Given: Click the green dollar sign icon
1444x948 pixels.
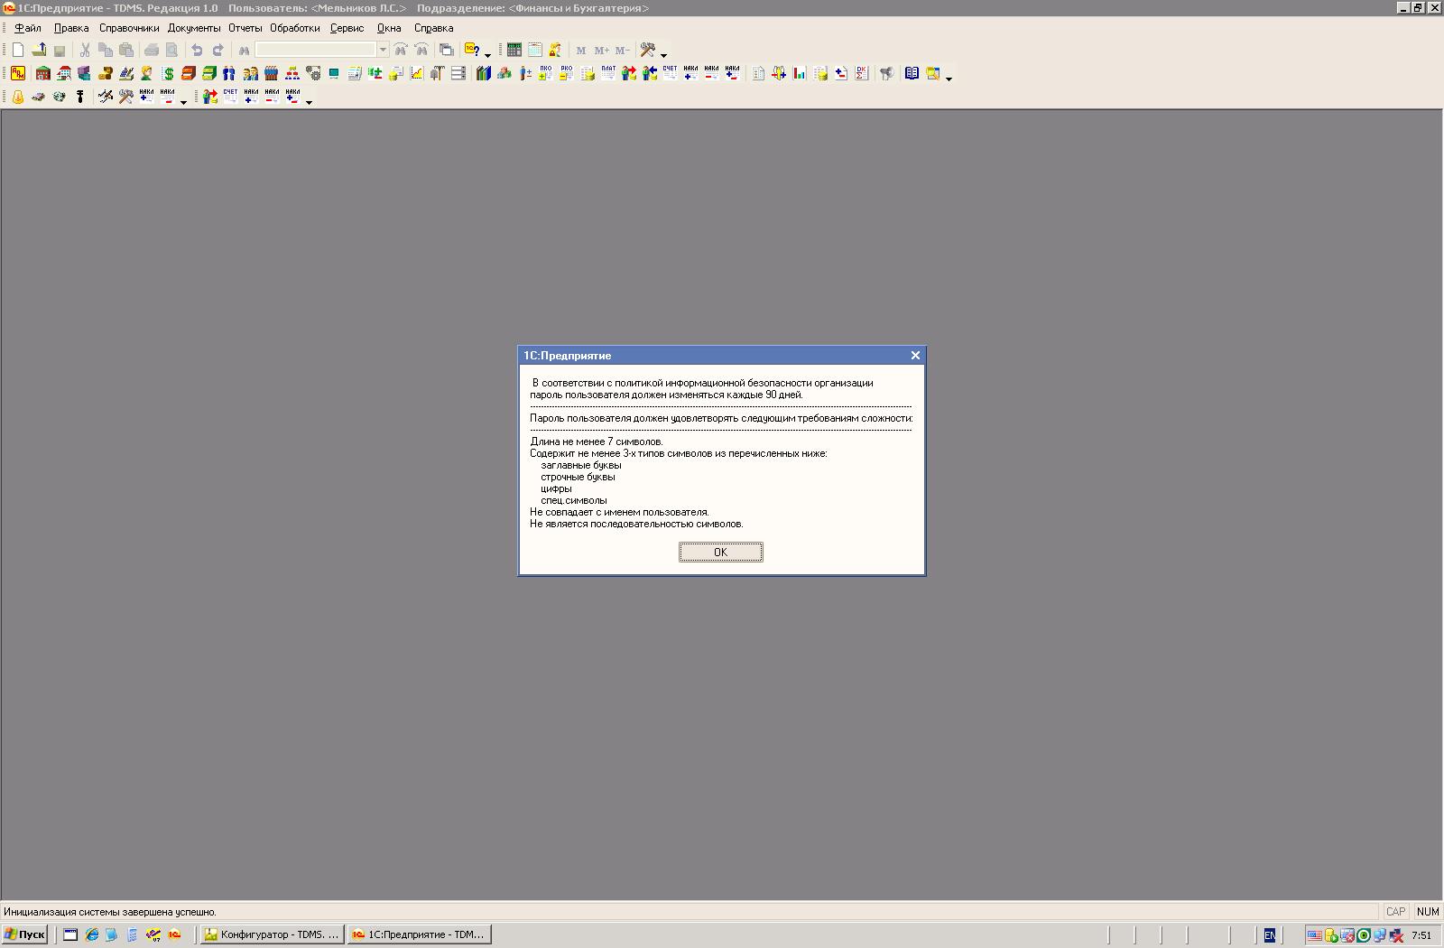Looking at the screenshot, I should click(x=168, y=74).
